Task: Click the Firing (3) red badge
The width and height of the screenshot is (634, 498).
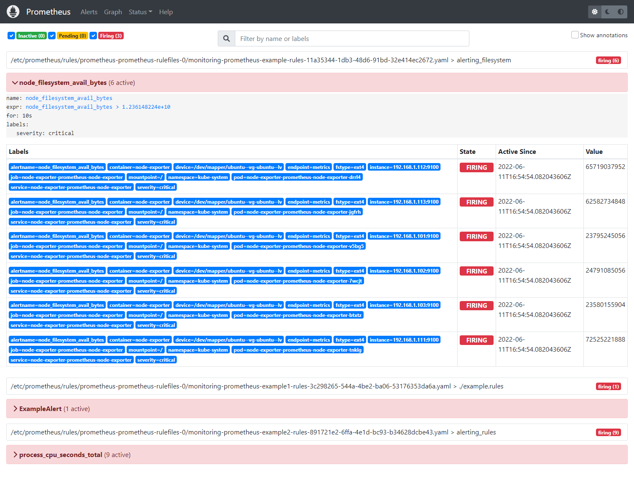Action: coord(111,36)
